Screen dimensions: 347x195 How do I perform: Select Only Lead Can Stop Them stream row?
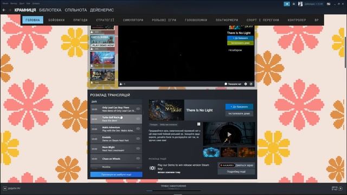[x=116, y=109]
